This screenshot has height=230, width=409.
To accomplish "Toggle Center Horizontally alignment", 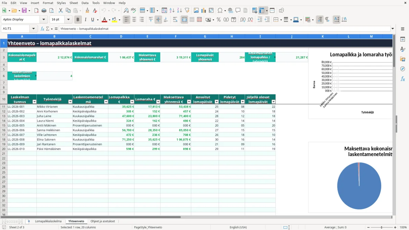I will click(134, 20).
